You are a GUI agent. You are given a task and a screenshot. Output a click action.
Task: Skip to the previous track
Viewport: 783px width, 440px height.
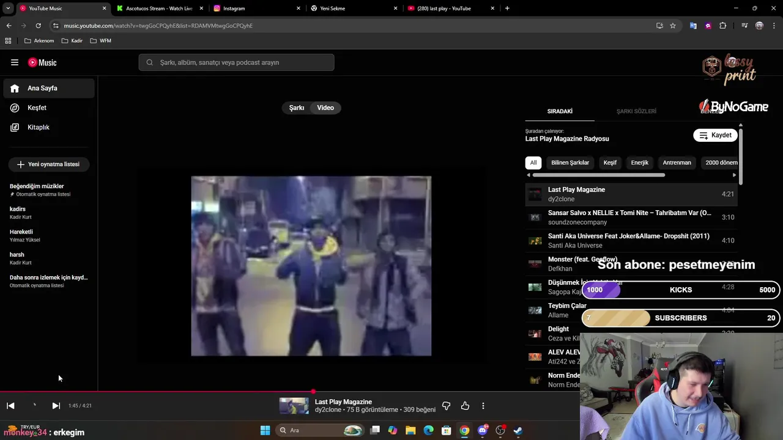(x=10, y=406)
